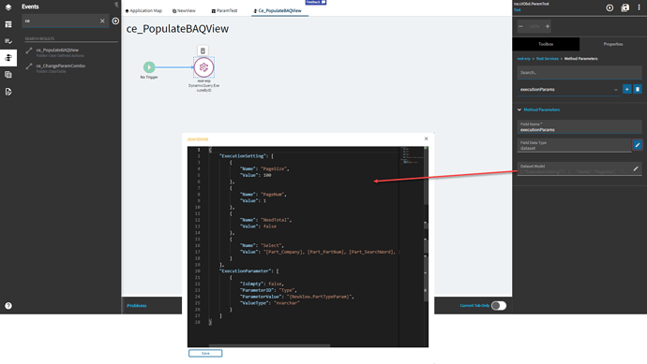This screenshot has width=647, height=364.
Task: Open the ParamTest tab
Action: pos(224,10)
